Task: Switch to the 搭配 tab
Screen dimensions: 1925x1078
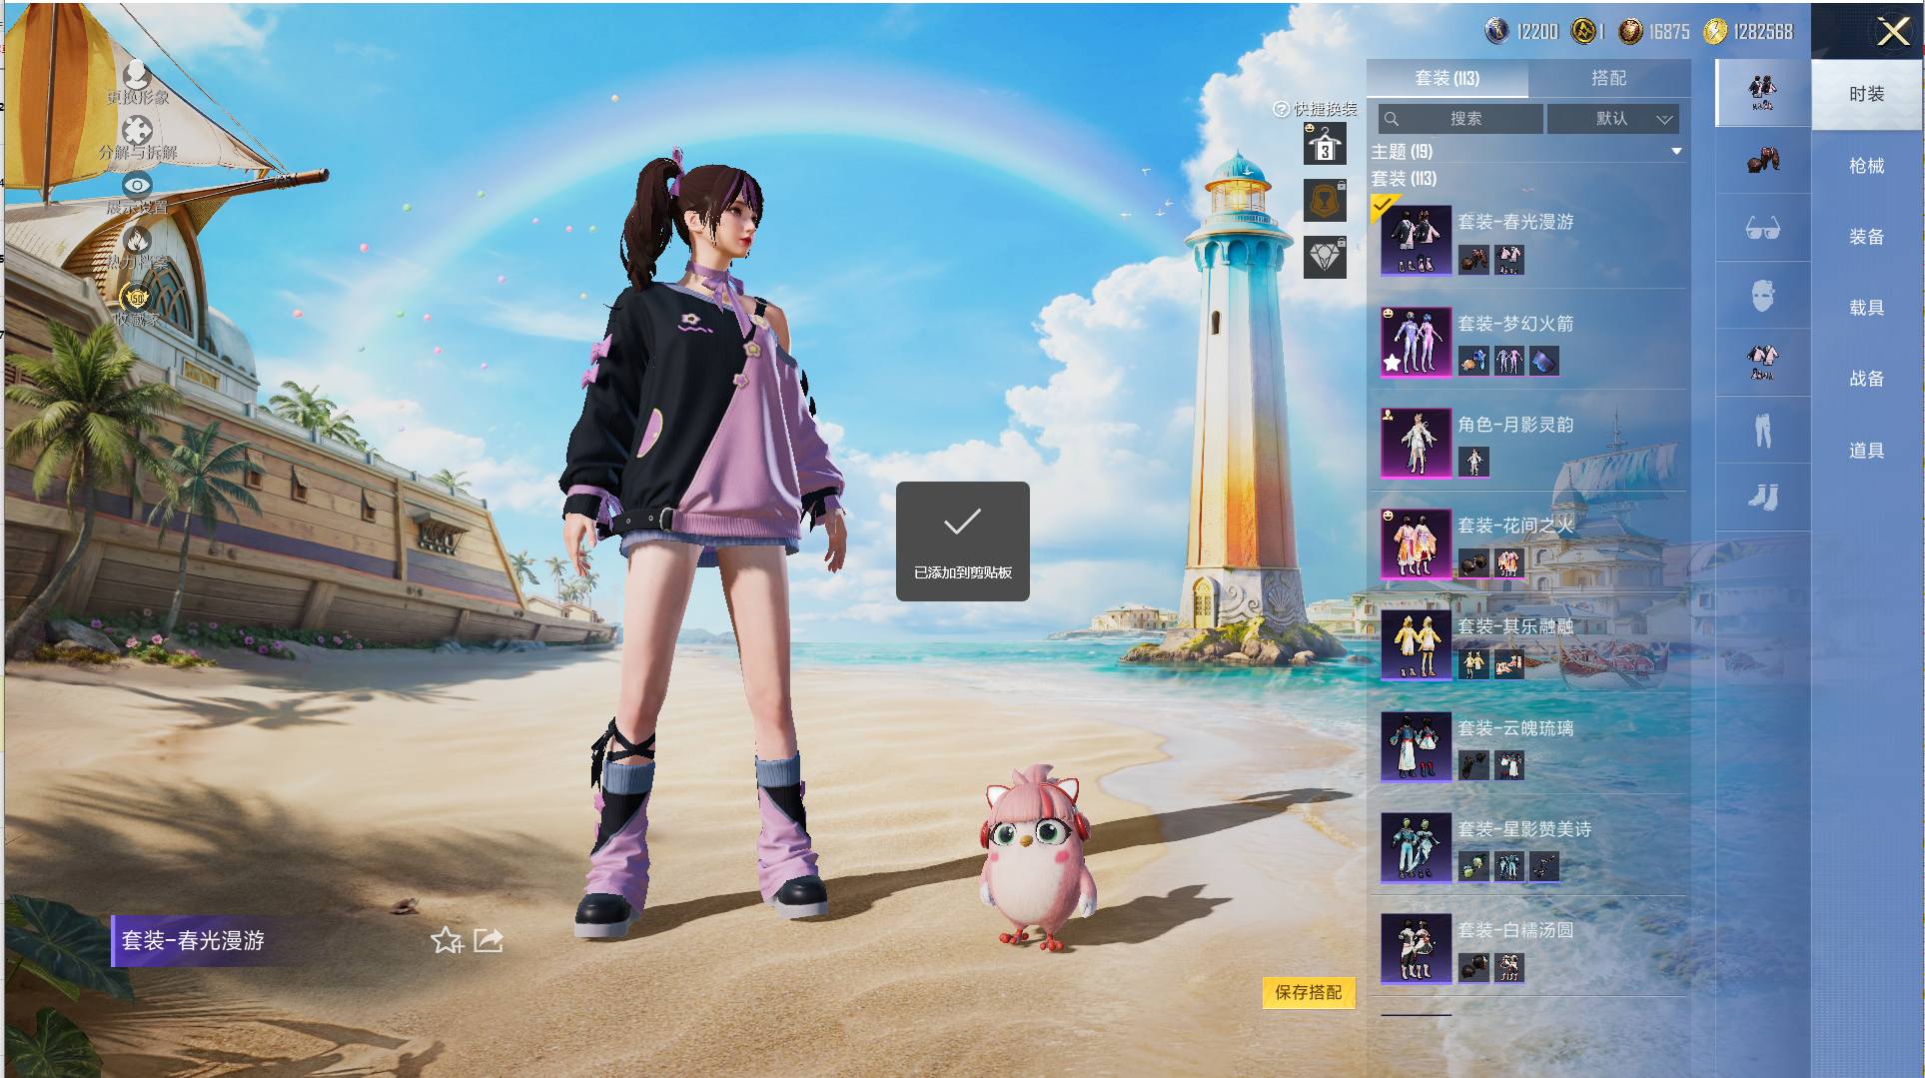Action: tap(1608, 78)
